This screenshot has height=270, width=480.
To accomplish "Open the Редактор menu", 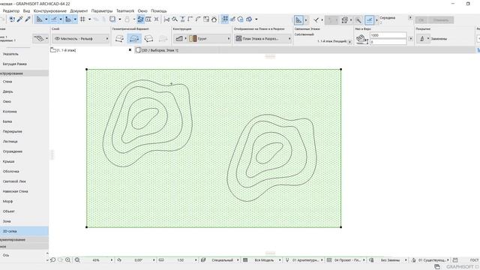I will pos(11,11).
